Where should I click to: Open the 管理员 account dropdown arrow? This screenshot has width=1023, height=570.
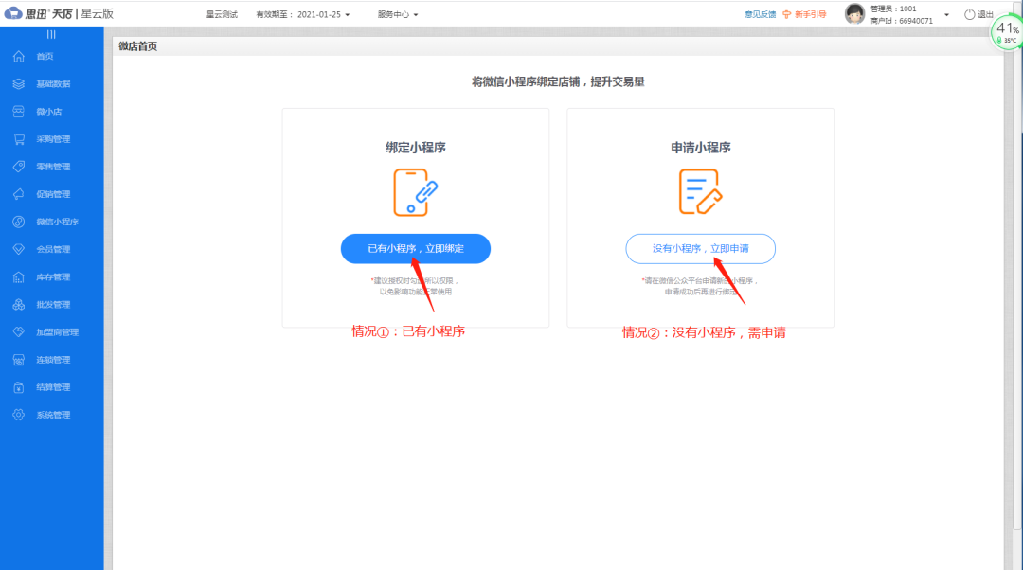pyautogui.click(x=947, y=15)
